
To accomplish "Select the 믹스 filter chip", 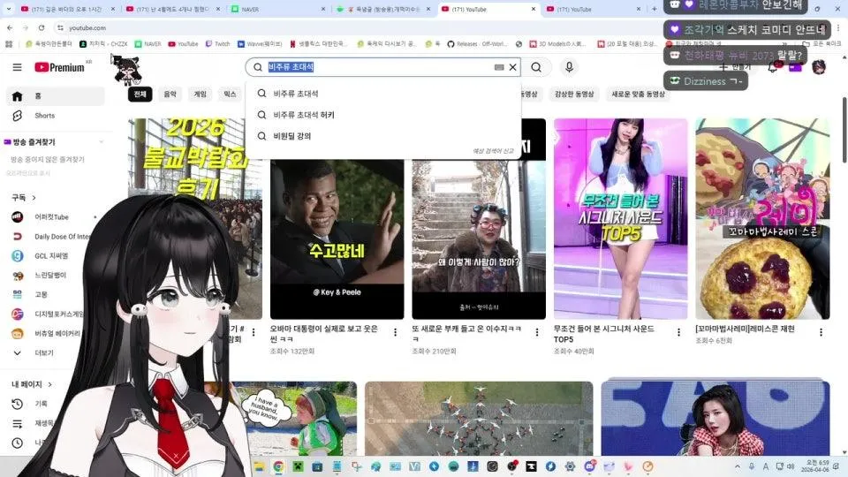I will tap(230, 95).
